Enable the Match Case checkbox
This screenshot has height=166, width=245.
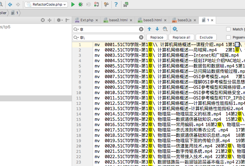click(x=228, y=29)
